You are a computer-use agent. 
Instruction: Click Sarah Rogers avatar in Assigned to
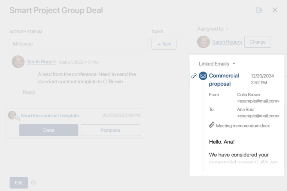coord(204,42)
